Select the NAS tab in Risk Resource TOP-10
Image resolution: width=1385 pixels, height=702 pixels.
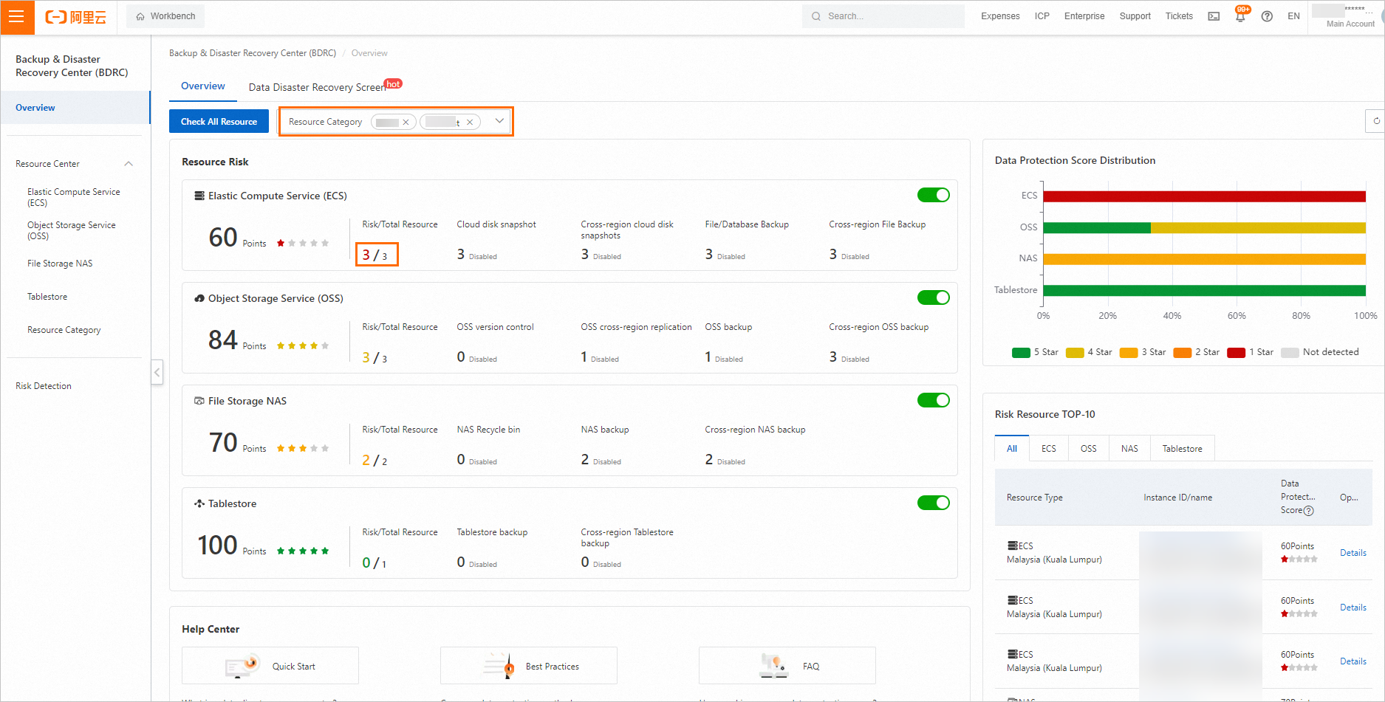click(1129, 449)
